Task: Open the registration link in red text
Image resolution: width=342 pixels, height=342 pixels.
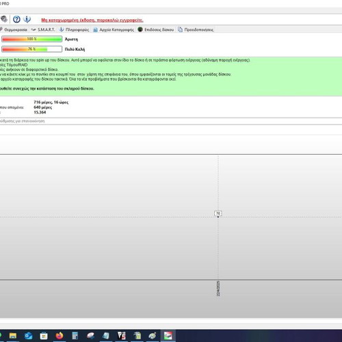Action: click(x=92, y=20)
